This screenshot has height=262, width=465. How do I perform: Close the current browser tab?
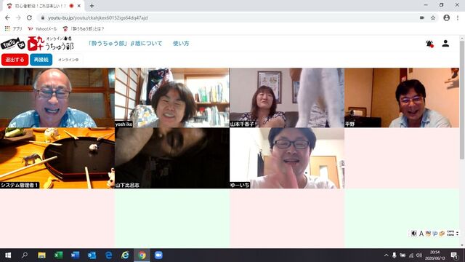(79, 6)
